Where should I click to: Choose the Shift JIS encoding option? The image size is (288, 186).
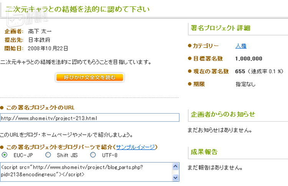[48, 155]
